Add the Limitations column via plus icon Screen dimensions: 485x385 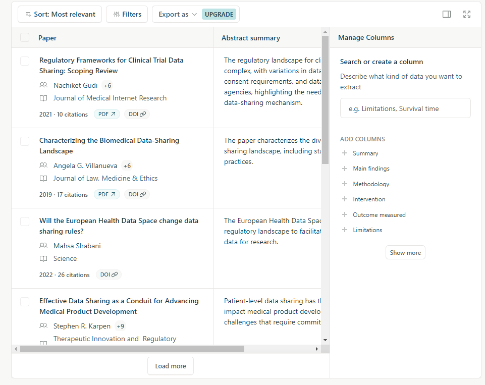(x=345, y=230)
